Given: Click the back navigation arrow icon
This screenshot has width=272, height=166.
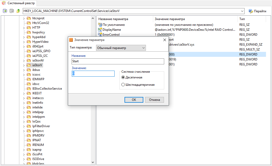Looking at the screenshot, I should pos(5,11).
